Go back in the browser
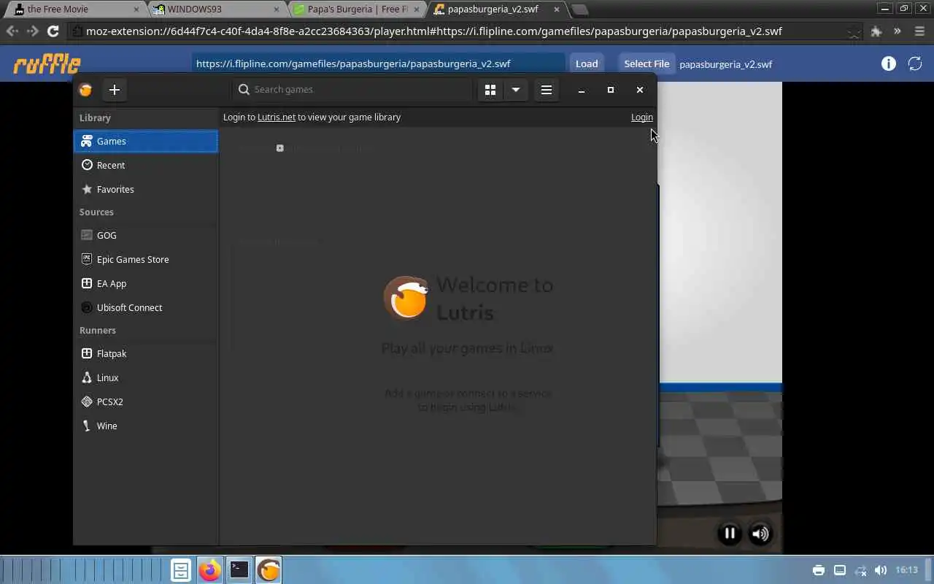The image size is (934, 584). [x=12, y=31]
